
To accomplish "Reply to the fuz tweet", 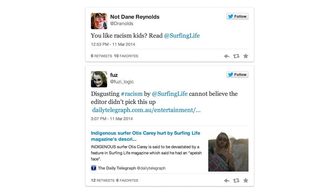I will pyautogui.click(x=227, y=181).
